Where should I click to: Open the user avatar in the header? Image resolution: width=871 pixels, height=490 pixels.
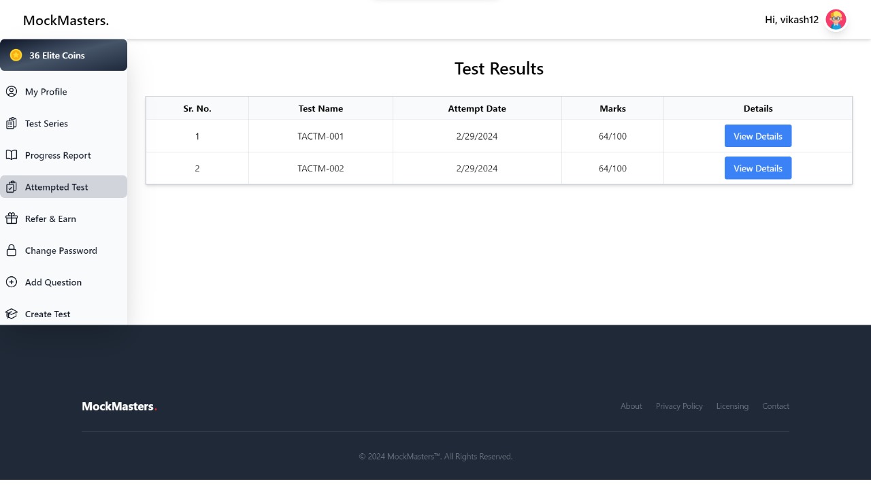pos(836,20)
